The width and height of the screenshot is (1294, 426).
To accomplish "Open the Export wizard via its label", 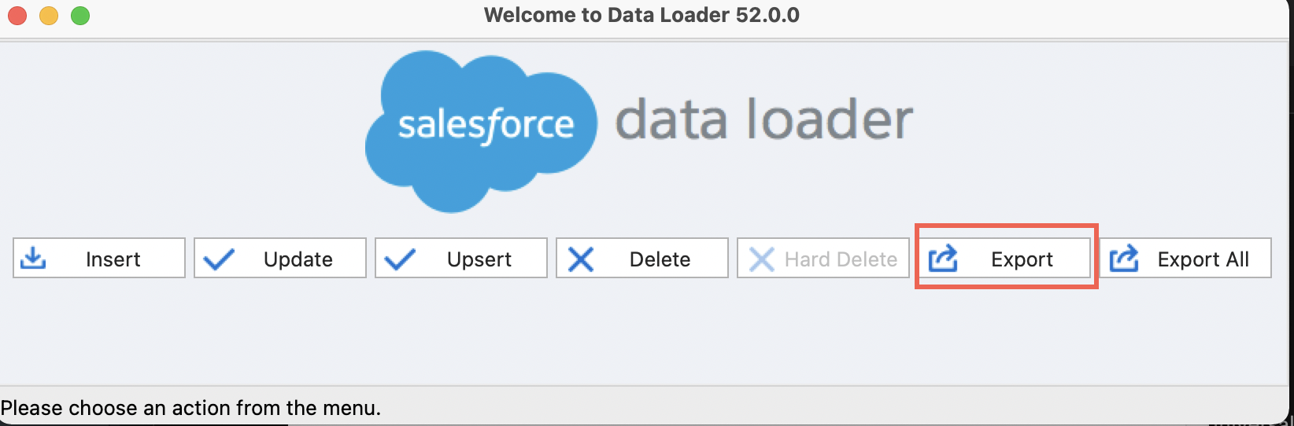I will pos(1022,259).
